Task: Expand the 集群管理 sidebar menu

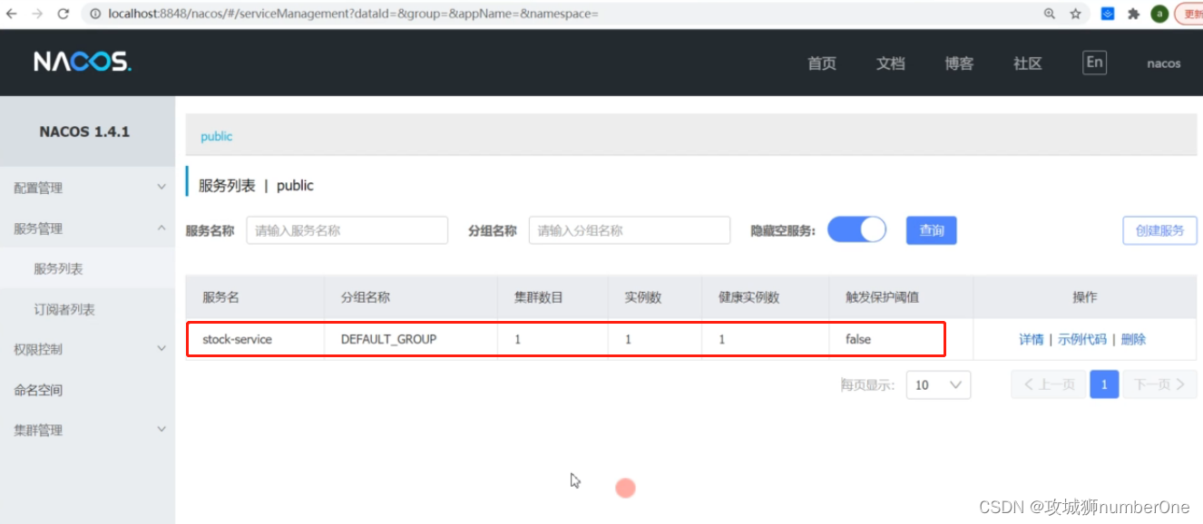Action: (x=87, y=430)
